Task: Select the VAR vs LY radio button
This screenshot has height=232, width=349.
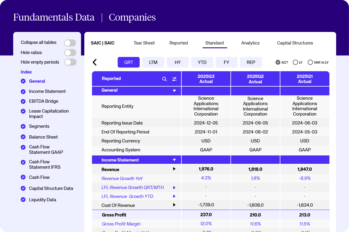Action: [x=310, y=62]
